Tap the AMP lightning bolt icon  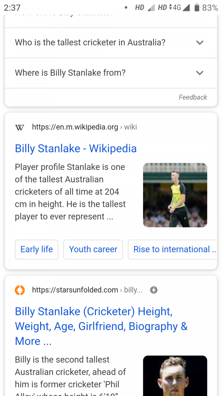[154, 290]
